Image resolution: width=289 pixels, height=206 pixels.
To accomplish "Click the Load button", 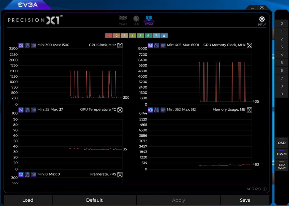I will pyautogui.click(x=28, y=200).
